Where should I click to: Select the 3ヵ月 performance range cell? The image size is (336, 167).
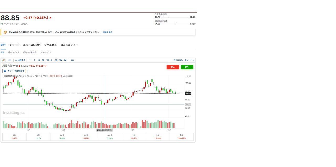[86, 137]
